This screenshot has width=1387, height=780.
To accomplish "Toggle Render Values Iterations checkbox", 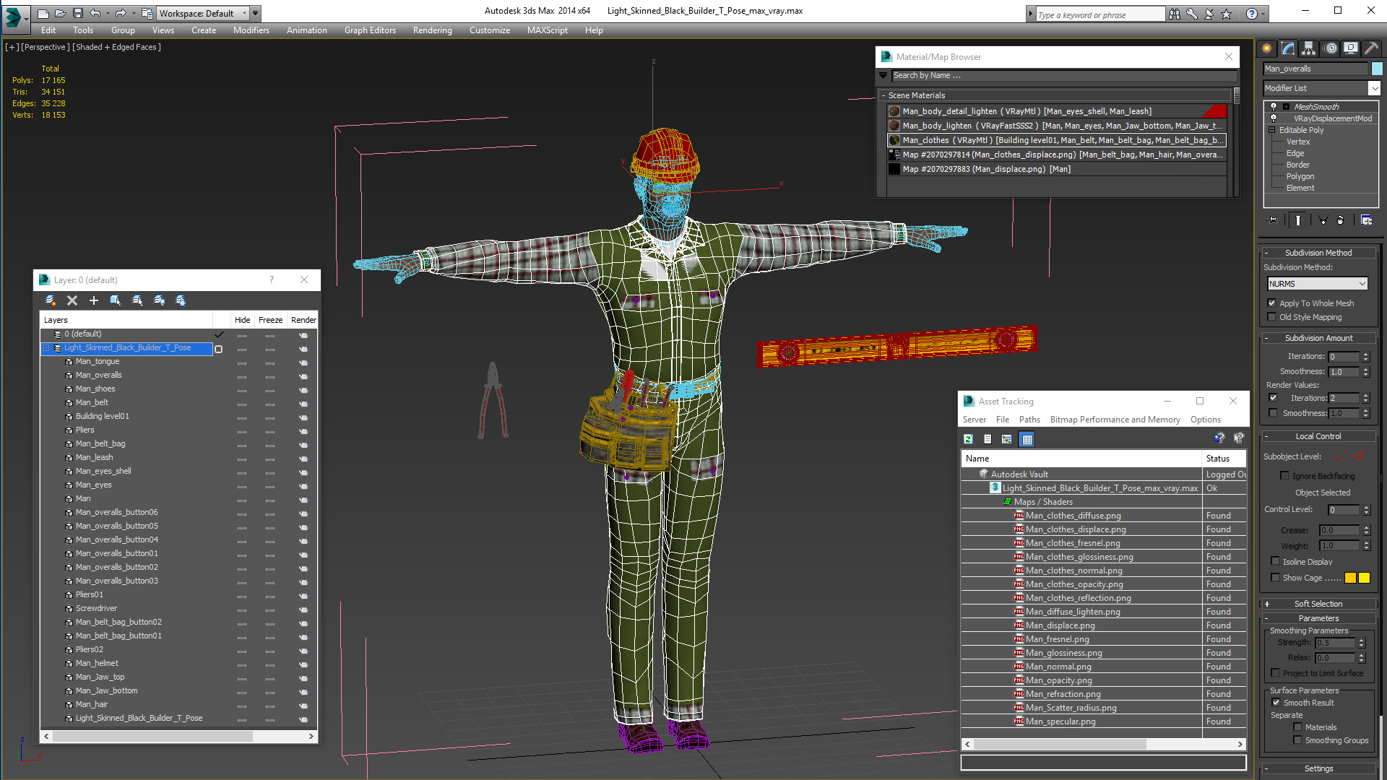I will [x=1273, y=398].
